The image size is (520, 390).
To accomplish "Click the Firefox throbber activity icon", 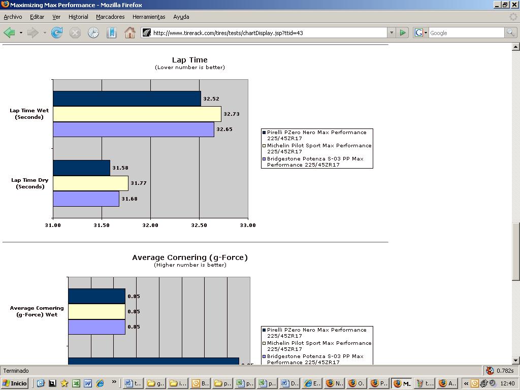I will click(x=513, y=17).
